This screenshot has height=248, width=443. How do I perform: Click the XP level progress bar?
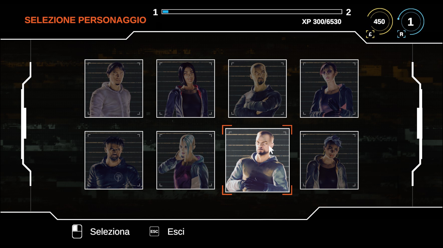coord(252,11)
